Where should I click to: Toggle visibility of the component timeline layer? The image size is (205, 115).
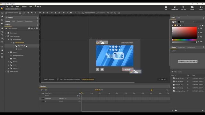click(x=42, y=98)
